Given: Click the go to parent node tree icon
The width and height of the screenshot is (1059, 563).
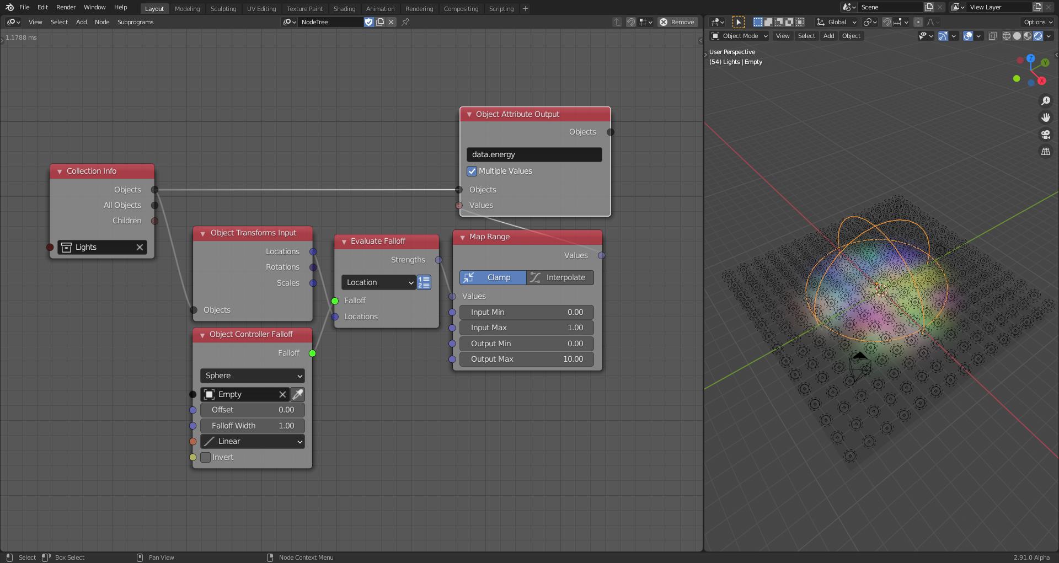Looking at the screenshot, I should click(x=617, y=22).
